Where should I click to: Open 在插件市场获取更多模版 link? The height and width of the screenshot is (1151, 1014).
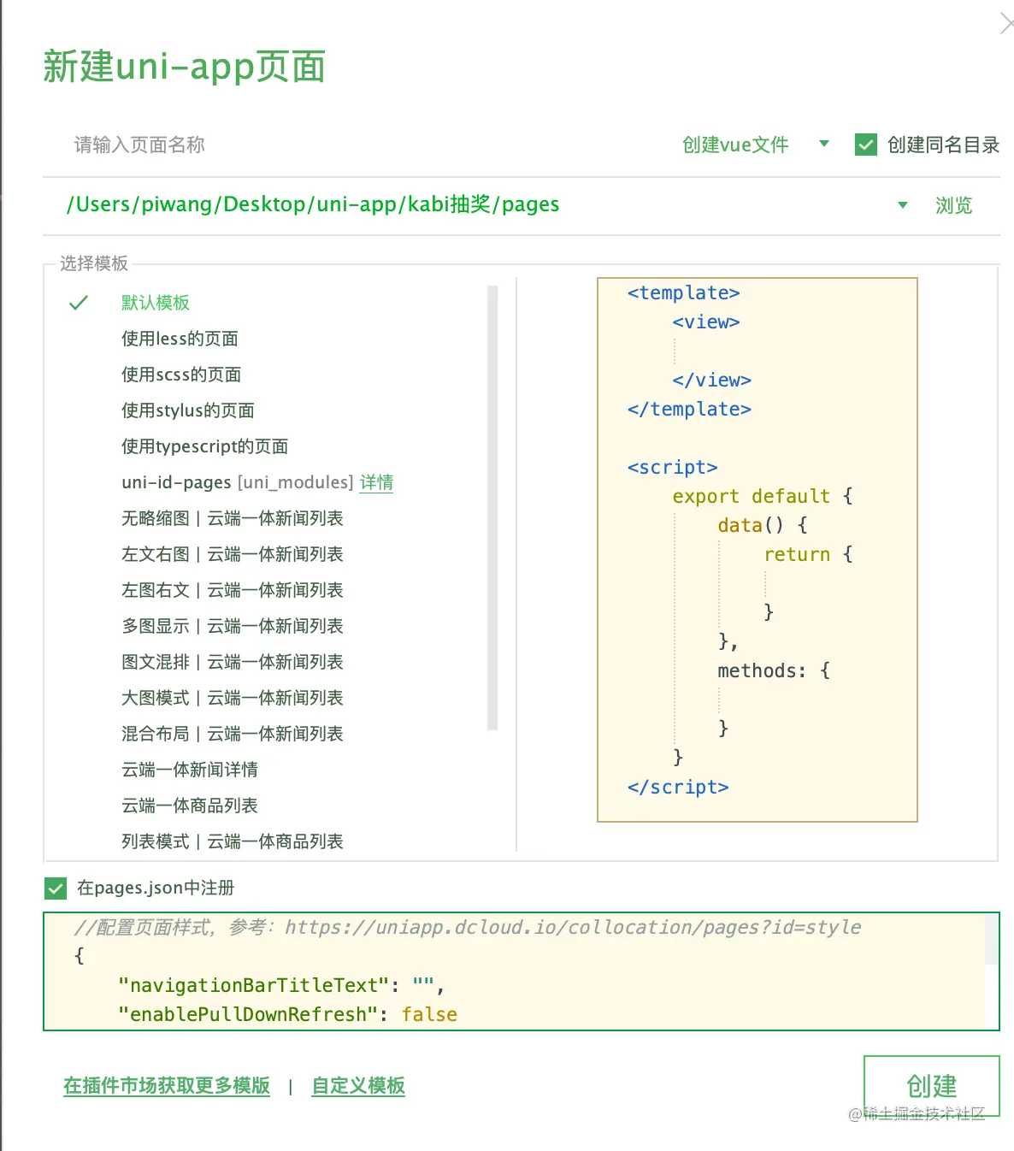point(167,1086)
